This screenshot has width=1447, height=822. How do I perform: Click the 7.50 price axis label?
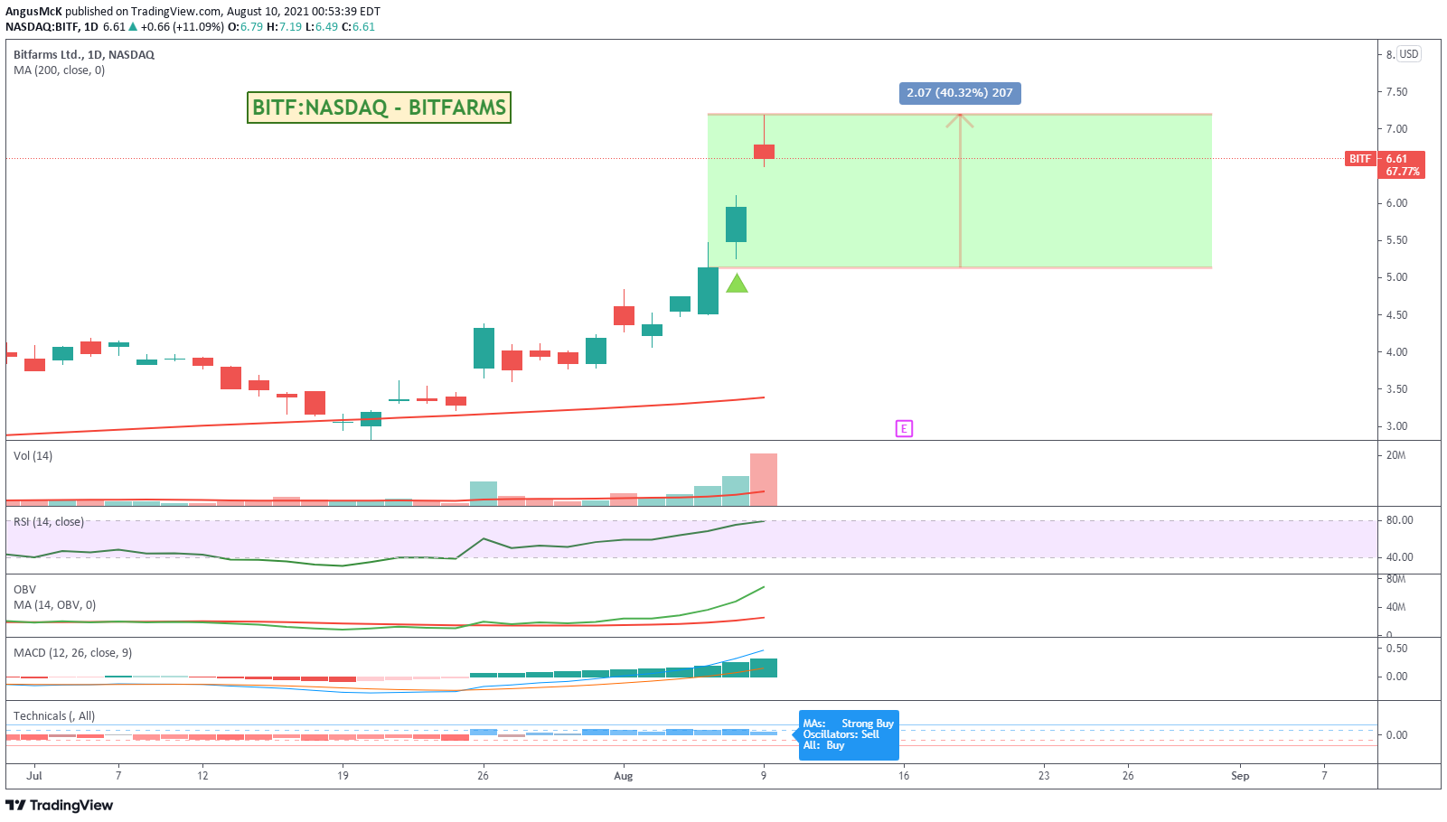click(x=1396, y=92)
